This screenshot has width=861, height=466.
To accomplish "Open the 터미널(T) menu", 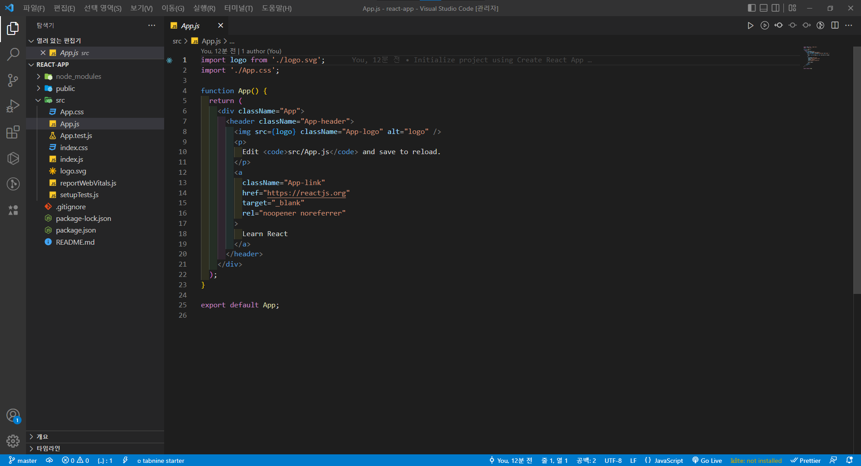I will [x=239, y=8].
